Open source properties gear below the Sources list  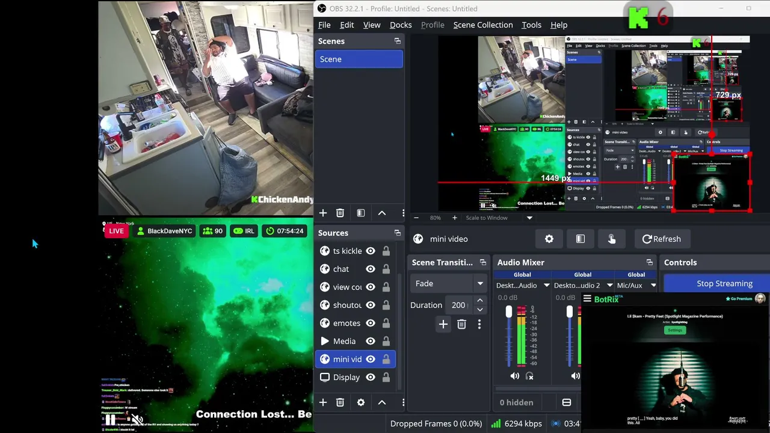click(361, 402)
